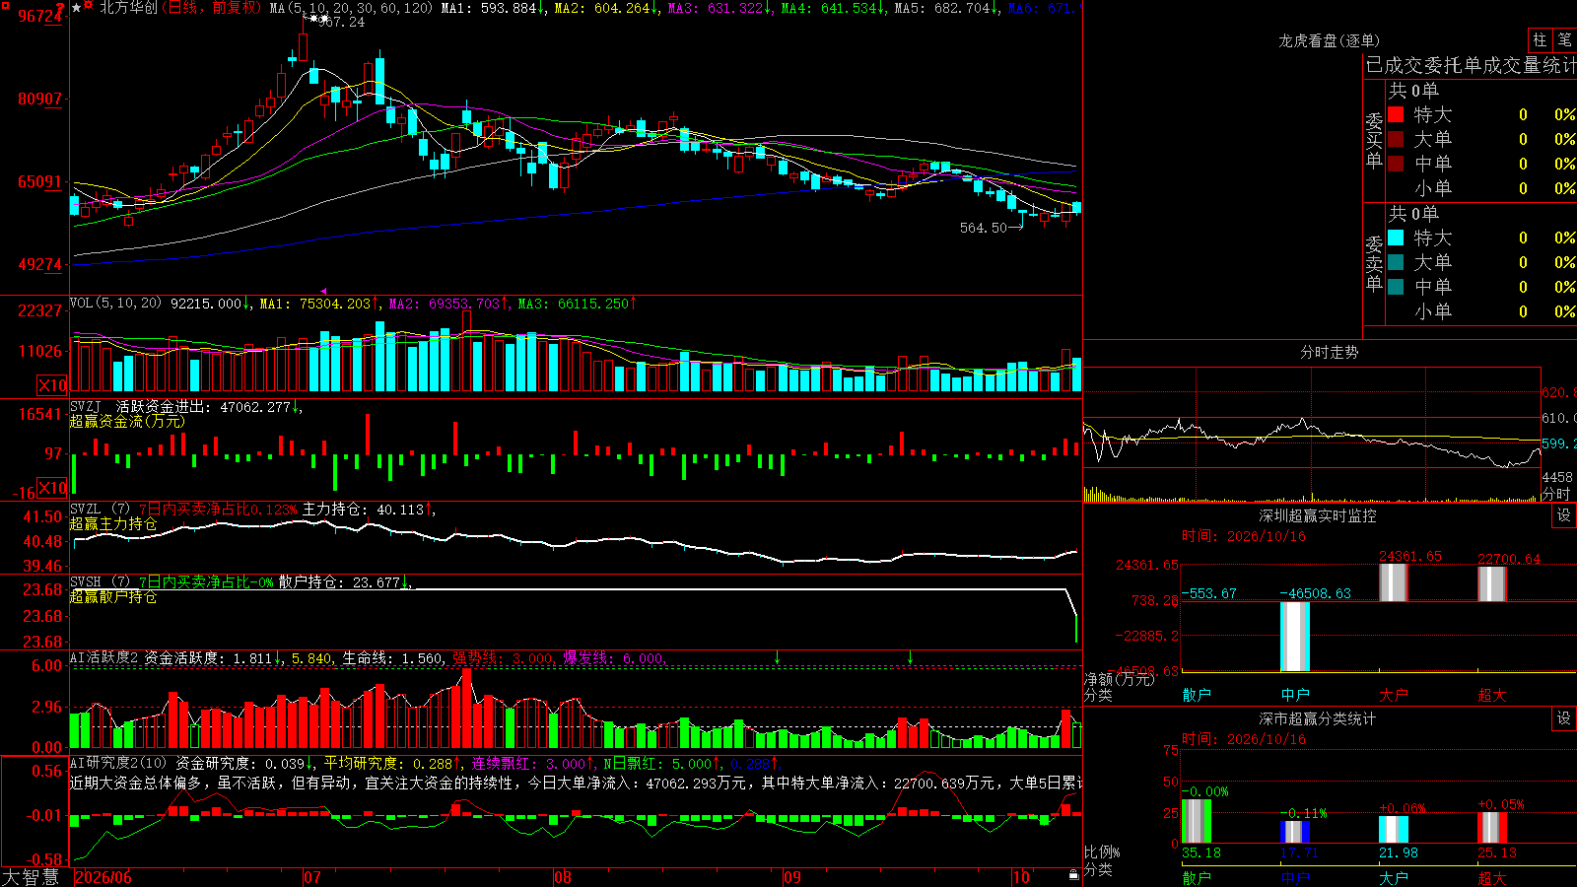Click the AI活跃度2 indicator name
This screenshot has height=887, width=1577.
(x=103, y=657)
